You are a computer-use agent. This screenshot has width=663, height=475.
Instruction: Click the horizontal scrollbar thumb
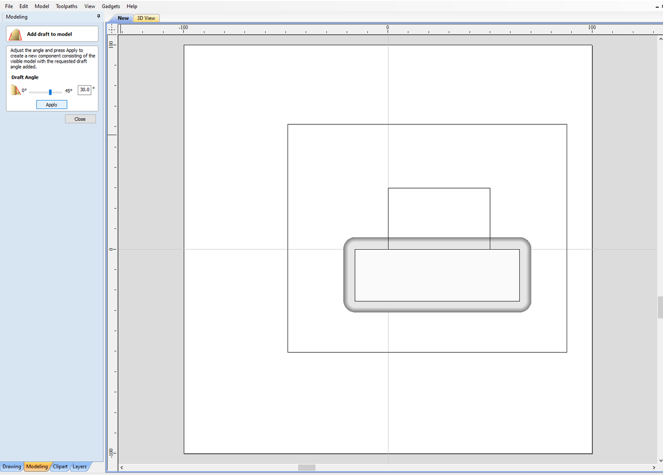[307, 468]
